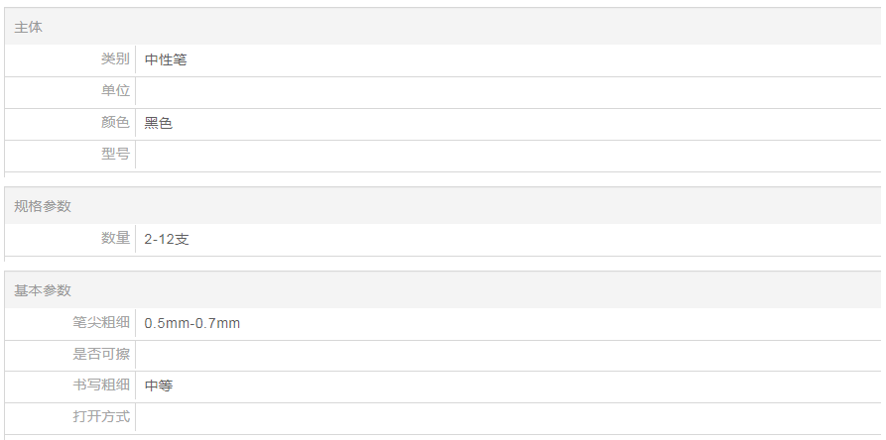Select the 类别 row label
This screenshot has height=440, width=886.
115,59
